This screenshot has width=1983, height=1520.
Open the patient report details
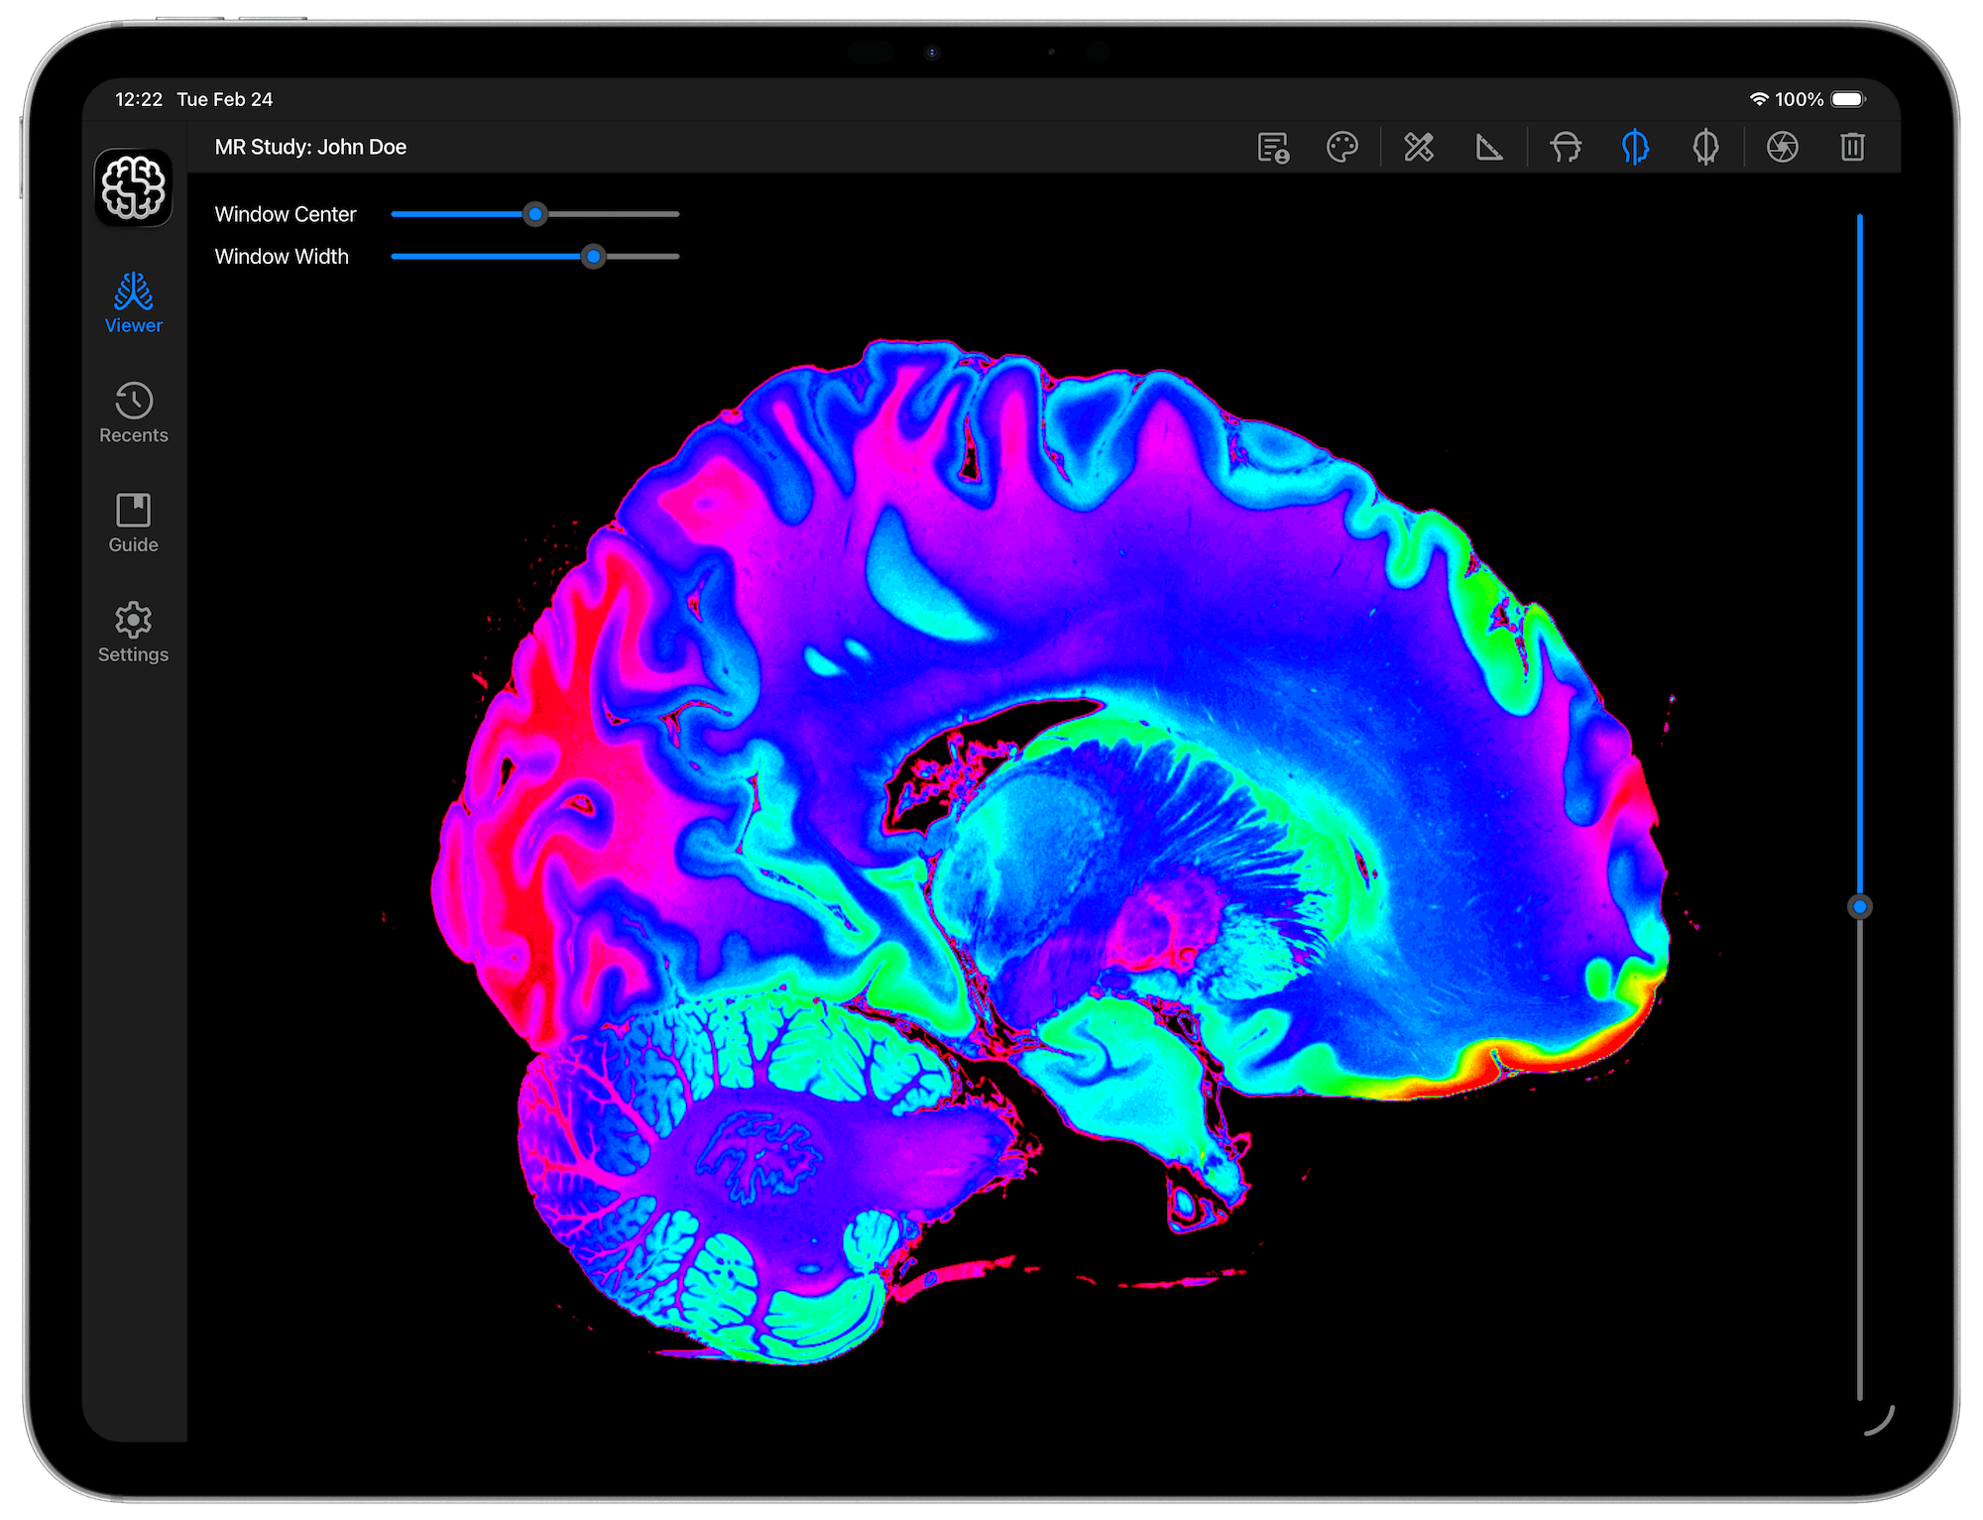tap(1274, 148)
